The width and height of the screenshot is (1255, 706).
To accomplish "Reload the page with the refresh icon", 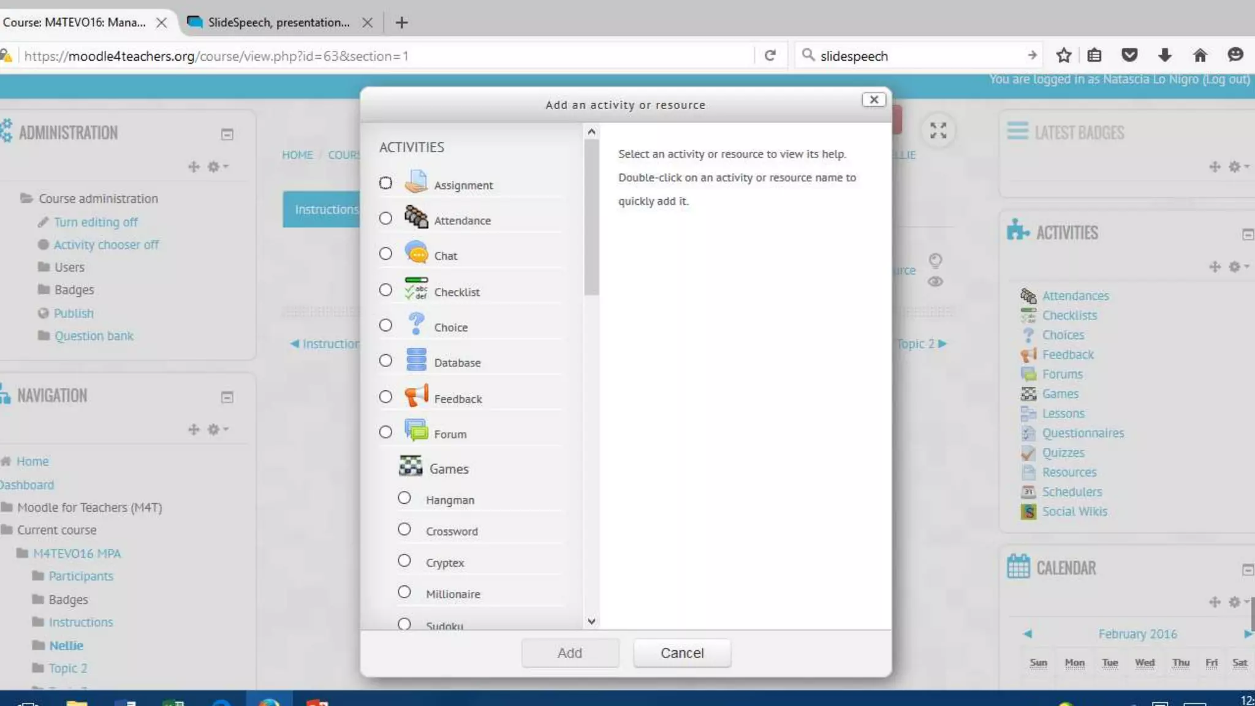I will pyautogui.click(x=770, y=56).
